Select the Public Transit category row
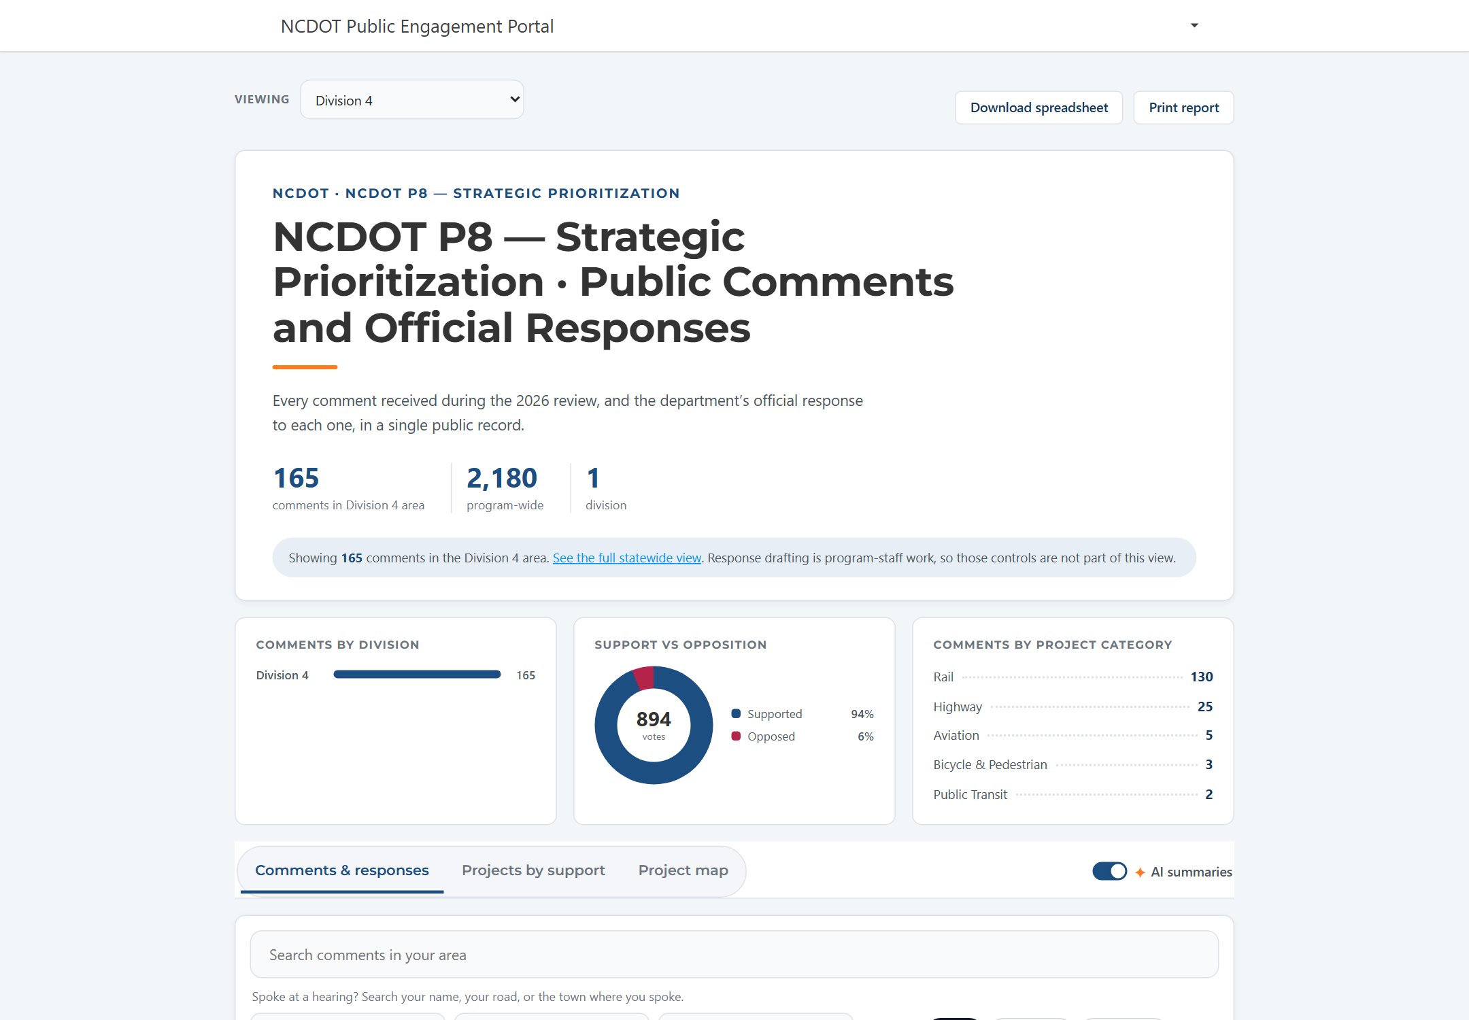1469x1020 pixels. [1073, 794]
